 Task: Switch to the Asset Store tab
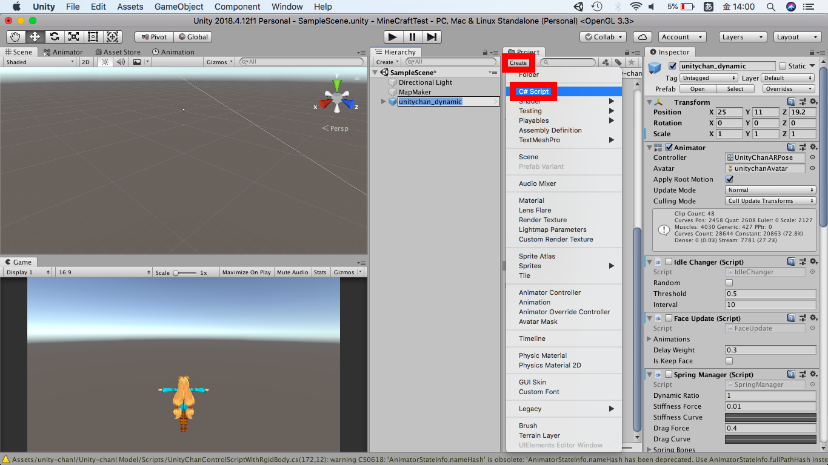pos(118,52)
